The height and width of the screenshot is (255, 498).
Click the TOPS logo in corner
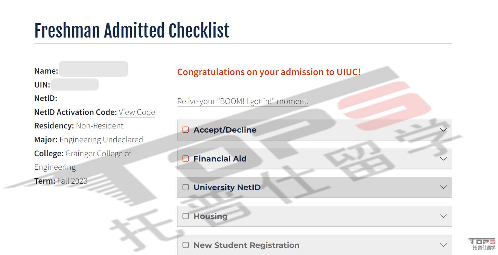click(x=482, y=243)
